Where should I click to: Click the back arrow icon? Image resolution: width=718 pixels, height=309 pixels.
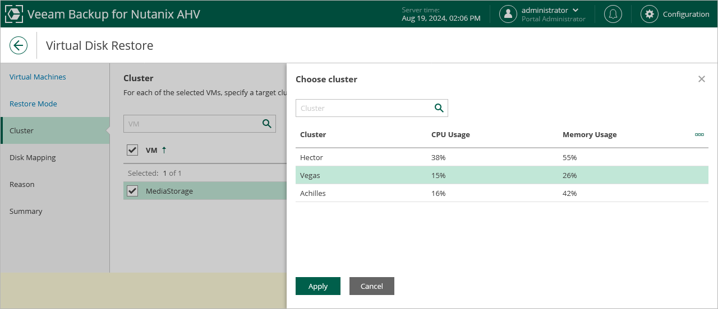coord(19,45)
